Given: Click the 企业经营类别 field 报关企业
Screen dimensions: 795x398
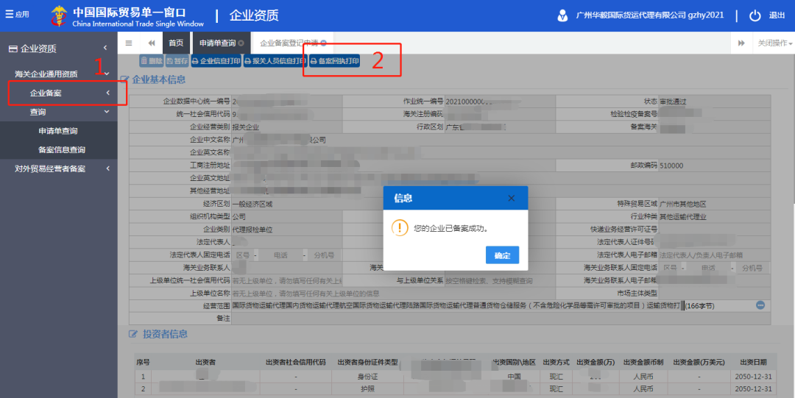Looking at the screenshot, I should [x=287, y=127].
